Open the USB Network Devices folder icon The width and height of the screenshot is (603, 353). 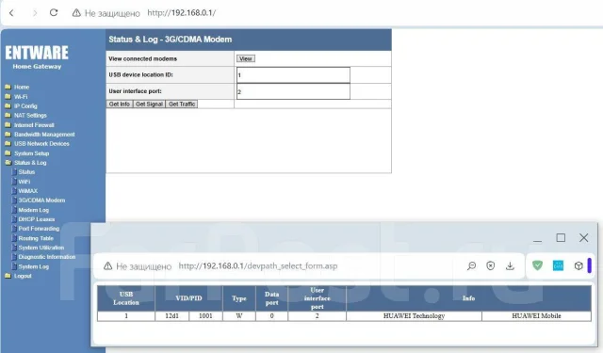(x=8, y=144)
